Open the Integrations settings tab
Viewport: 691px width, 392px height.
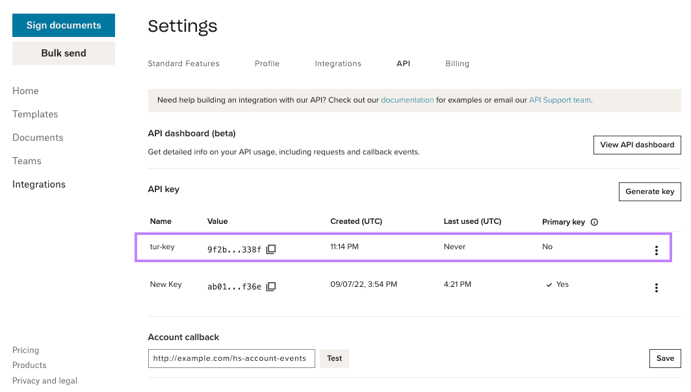click(x=338, y=63)
